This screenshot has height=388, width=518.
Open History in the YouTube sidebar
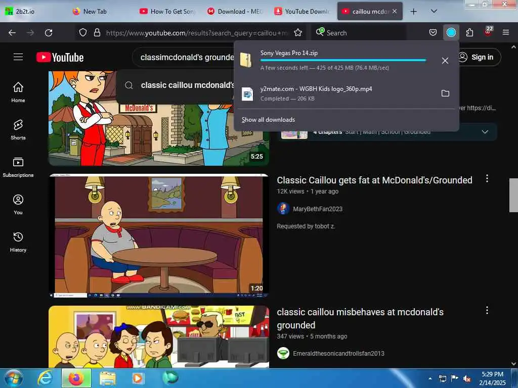pos(18,242)
